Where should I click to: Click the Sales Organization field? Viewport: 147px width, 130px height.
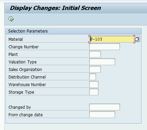(95, 69)
